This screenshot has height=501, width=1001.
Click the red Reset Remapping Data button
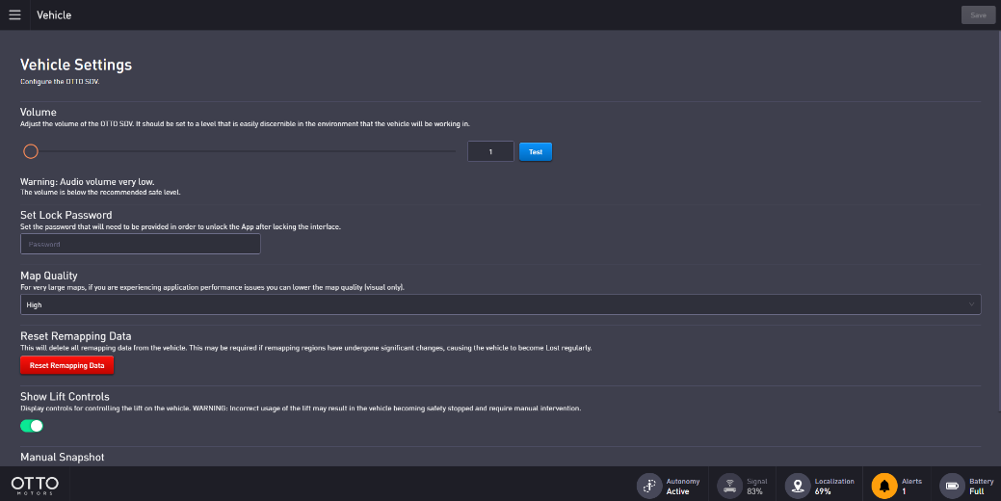[x=66, y=366]
